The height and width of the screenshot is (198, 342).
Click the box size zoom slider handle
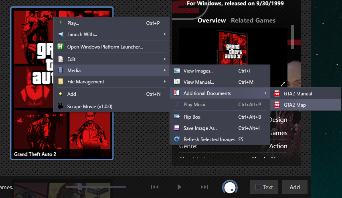[80, 187]
